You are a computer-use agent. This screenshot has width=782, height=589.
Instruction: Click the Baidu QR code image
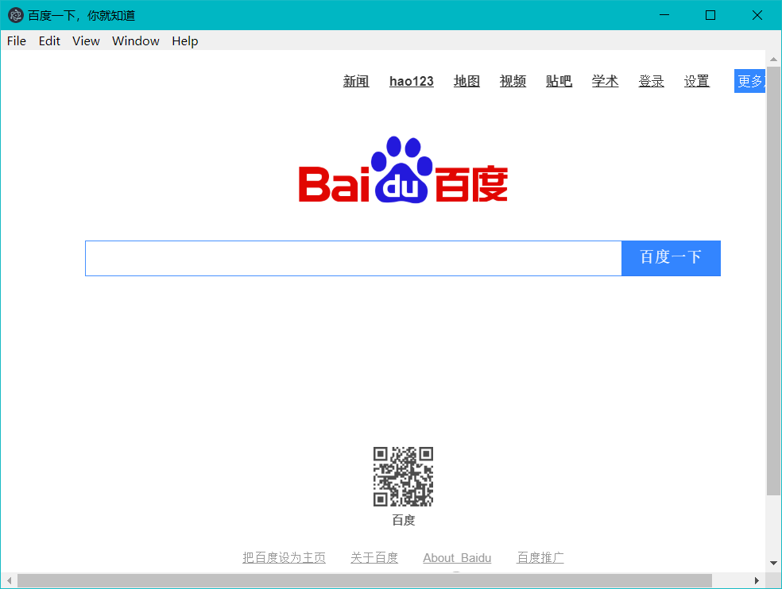click(x=403, y=476)
